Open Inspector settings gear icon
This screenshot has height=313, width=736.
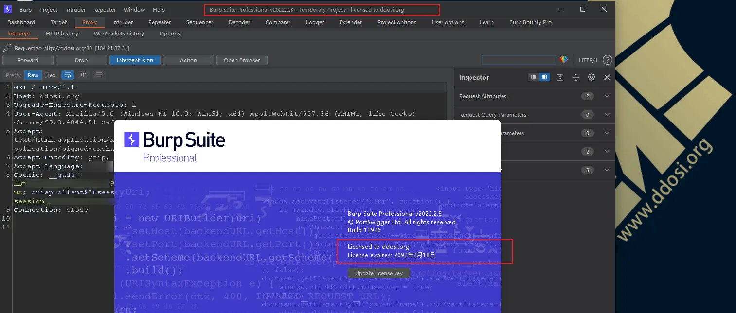coord(592,77)
